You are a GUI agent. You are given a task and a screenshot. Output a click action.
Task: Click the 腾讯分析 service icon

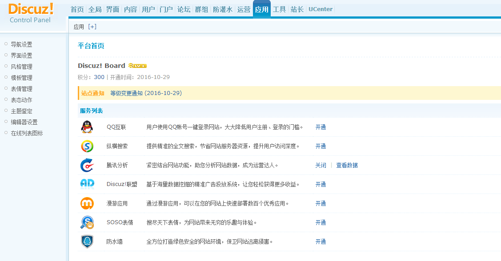pyautogui.click(x=87, y=165)
